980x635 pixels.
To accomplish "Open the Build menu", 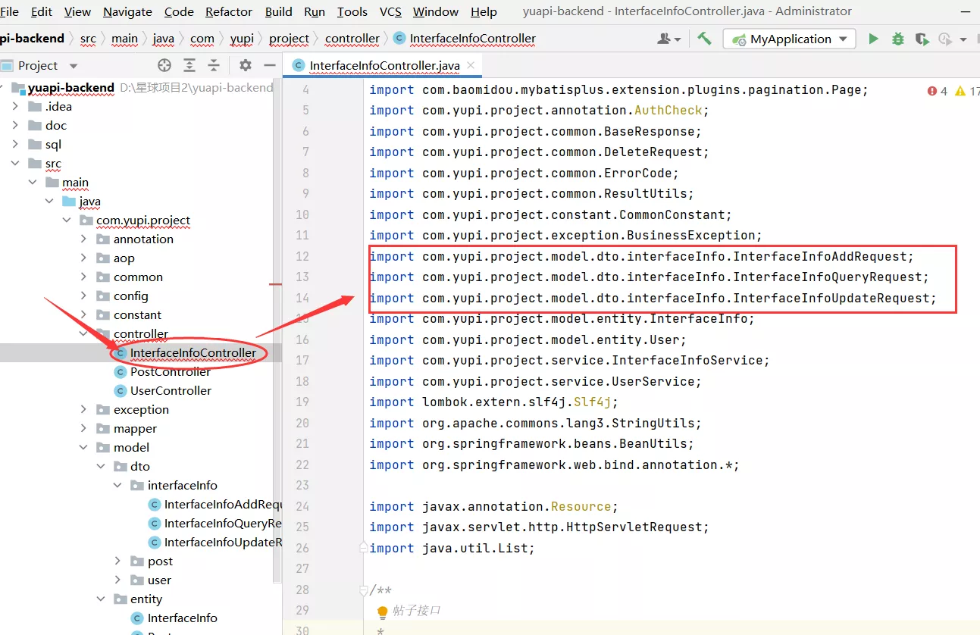I will [279, 11].
